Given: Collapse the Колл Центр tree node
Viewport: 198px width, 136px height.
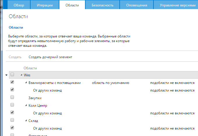Looking at the screenshot, I should (26, 105).
